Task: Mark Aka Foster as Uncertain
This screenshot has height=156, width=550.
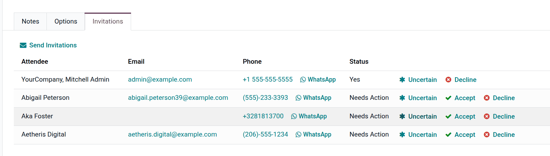Action: click(x=418, y=116)
